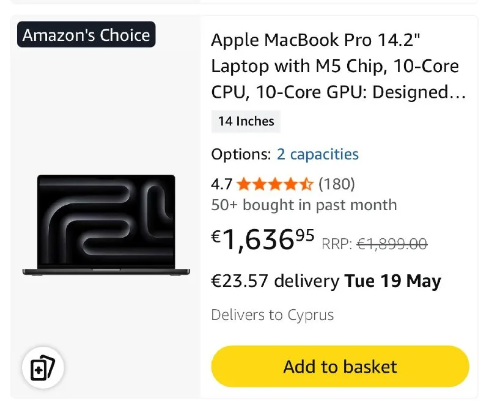This screenshot has height=402, width=489.
Task: Click the Options label
Action: [x=241, y=154]
